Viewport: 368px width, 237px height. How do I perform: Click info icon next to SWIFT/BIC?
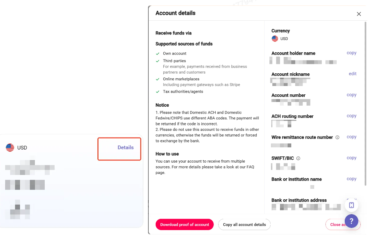pyautogui.click(x=298, y=159)
